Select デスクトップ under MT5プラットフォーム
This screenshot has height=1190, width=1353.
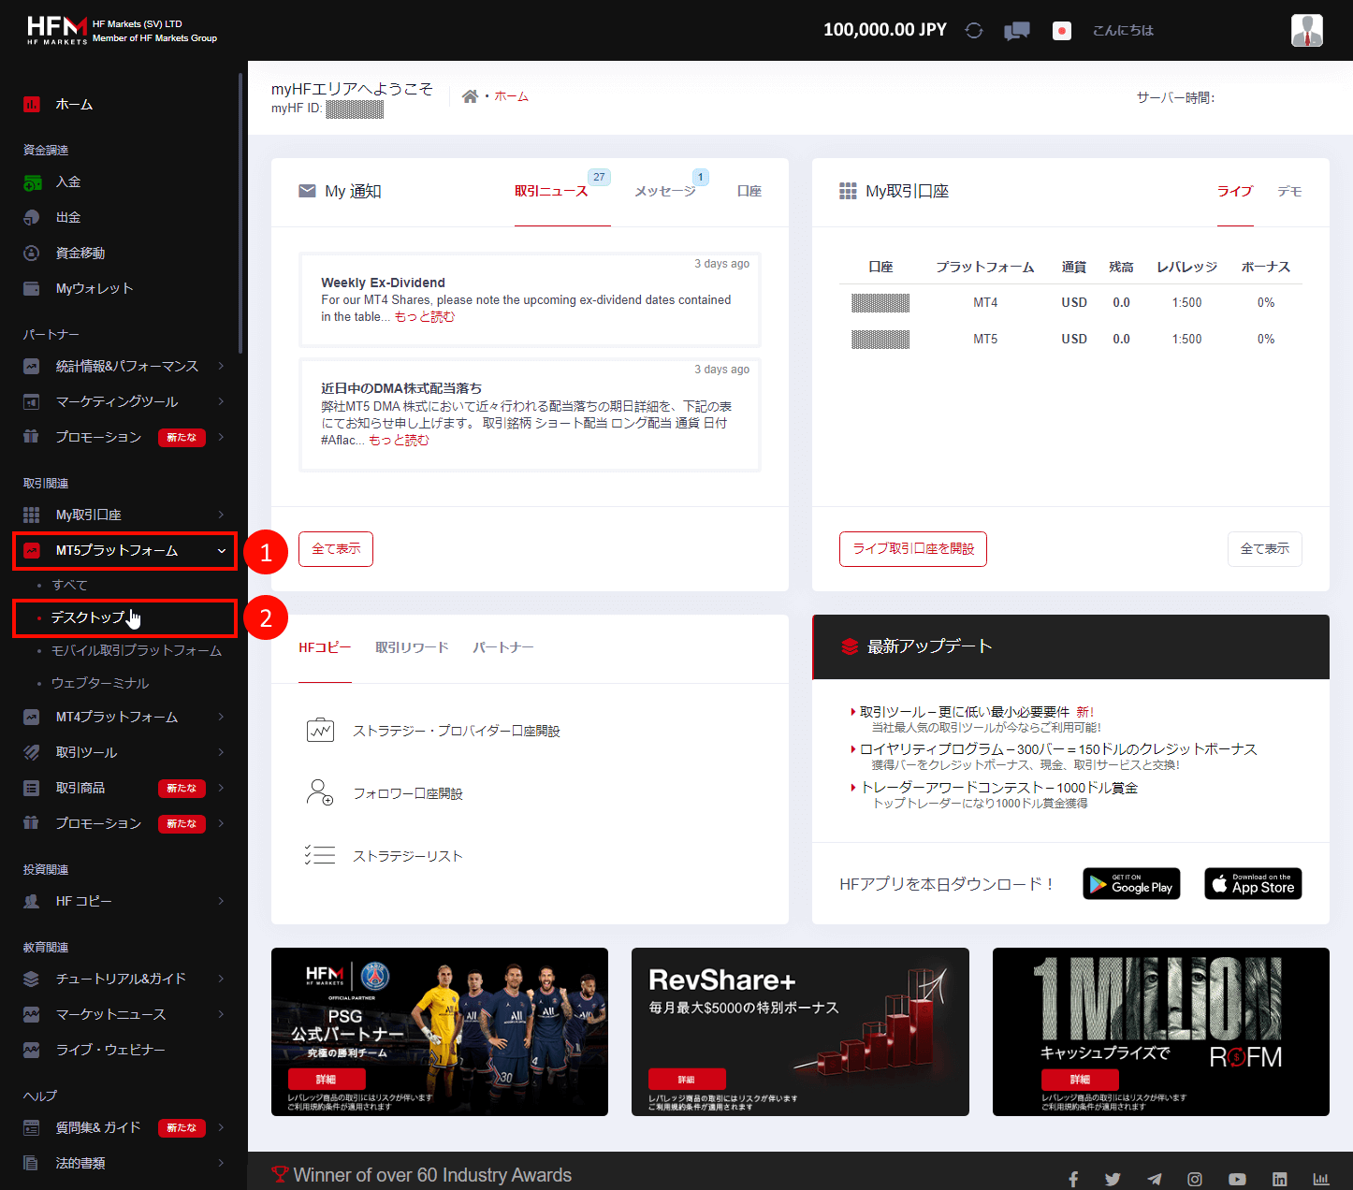[89, 617]
